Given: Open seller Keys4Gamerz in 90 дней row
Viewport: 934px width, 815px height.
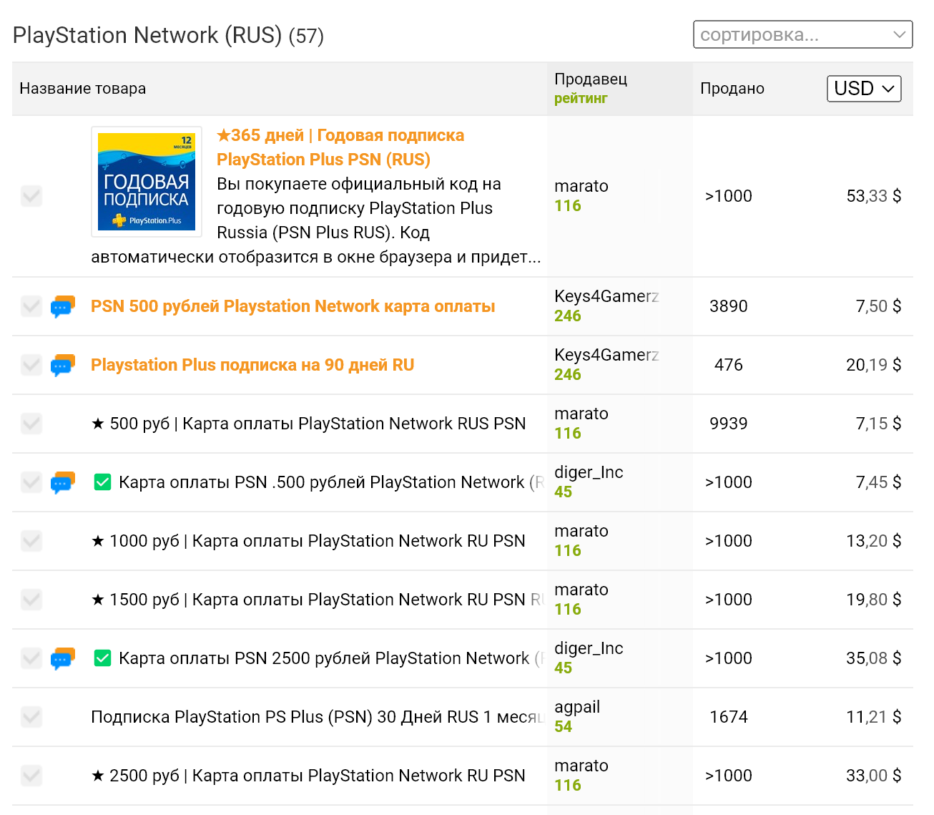Looking at the screenshot, I should coord(606,355).
